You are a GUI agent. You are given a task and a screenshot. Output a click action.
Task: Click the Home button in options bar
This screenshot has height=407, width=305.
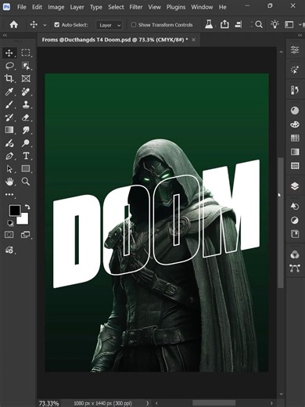point(14,25)
